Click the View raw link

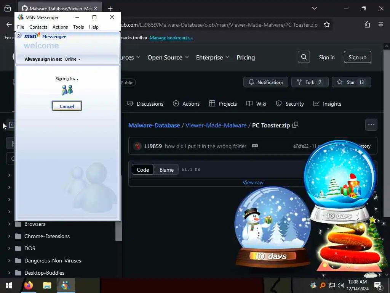click(253, 182)
